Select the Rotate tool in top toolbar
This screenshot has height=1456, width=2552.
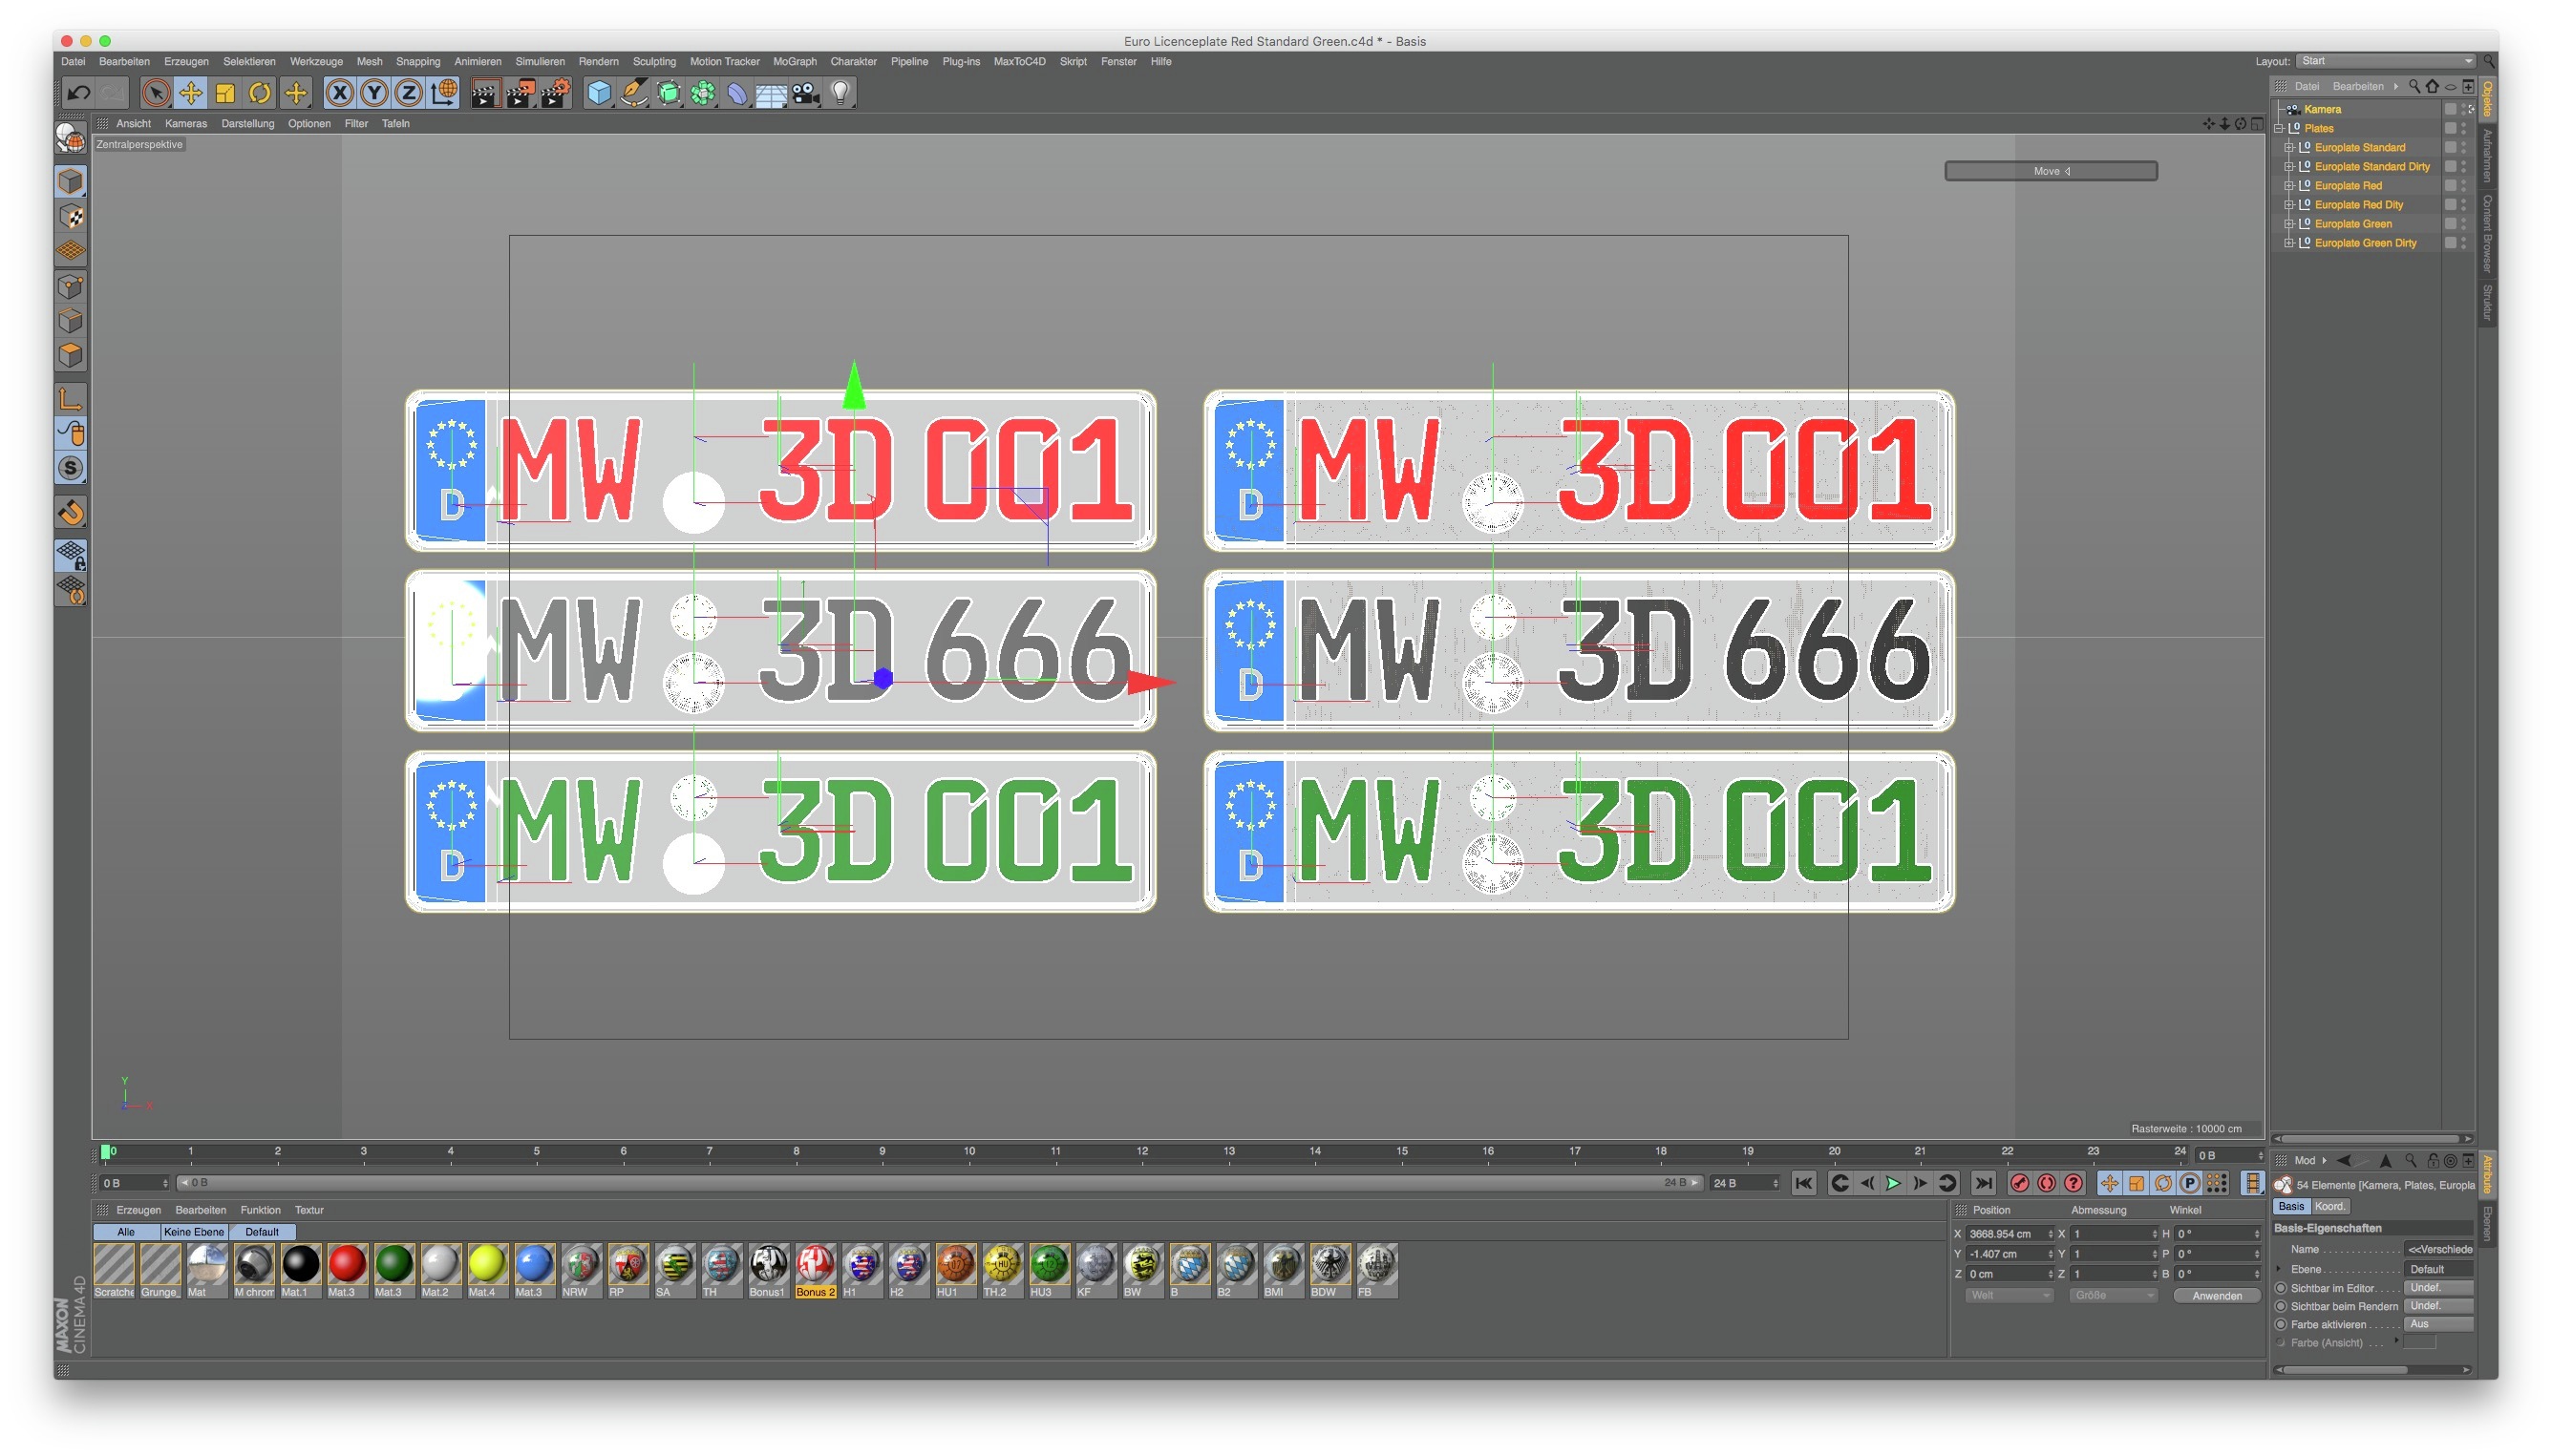(259, 93)
